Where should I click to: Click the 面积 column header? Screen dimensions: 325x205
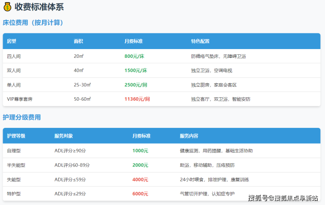pyautogui.click(x=79, y=41)
